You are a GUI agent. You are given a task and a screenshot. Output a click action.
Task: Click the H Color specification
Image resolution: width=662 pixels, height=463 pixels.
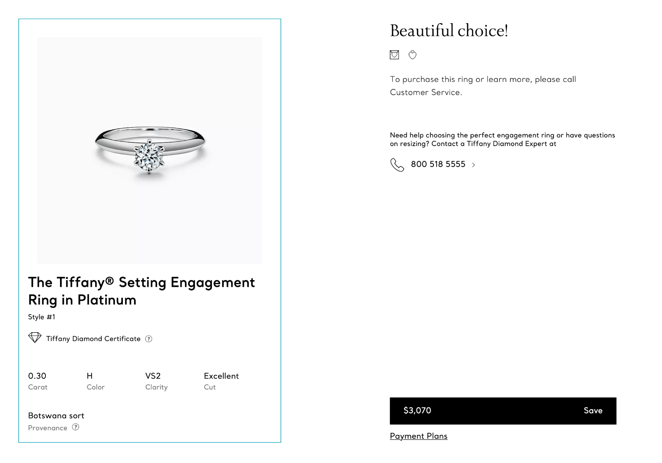[x=90, y=381]
